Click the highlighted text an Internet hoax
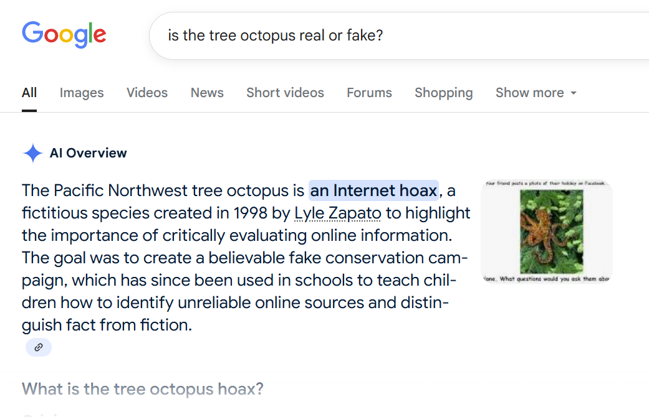This screenshot has height=417, width=649. point(373,190)
